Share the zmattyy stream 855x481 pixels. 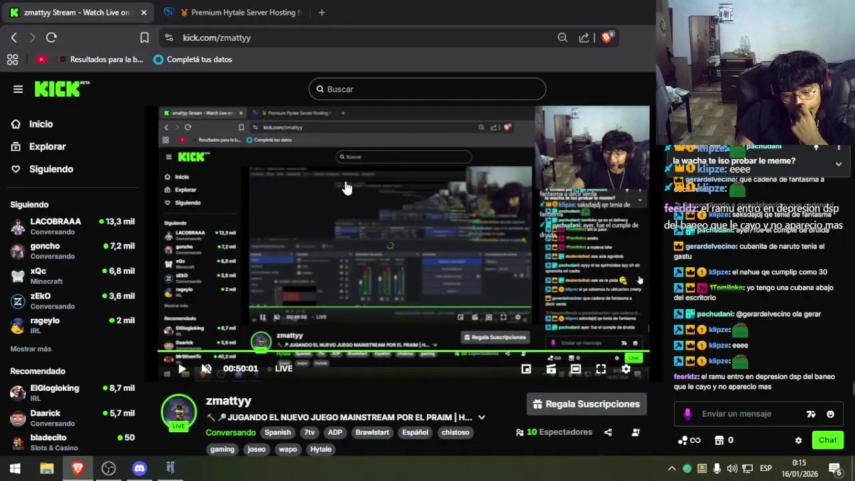pos(608,432)
